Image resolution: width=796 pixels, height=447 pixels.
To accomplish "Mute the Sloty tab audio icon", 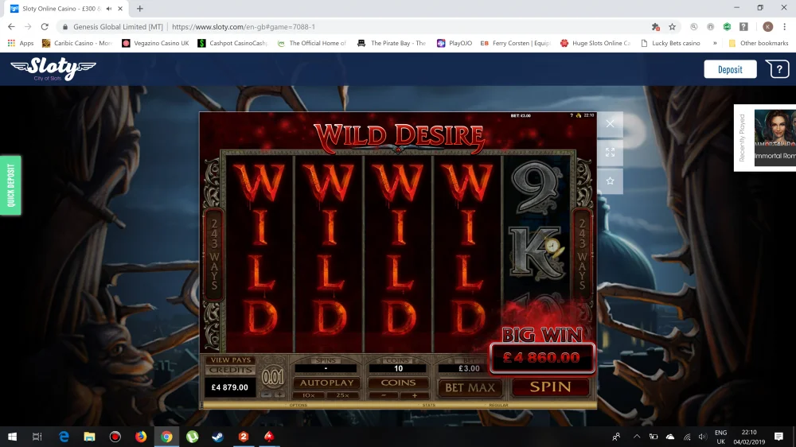I will (x=108, y=9).
